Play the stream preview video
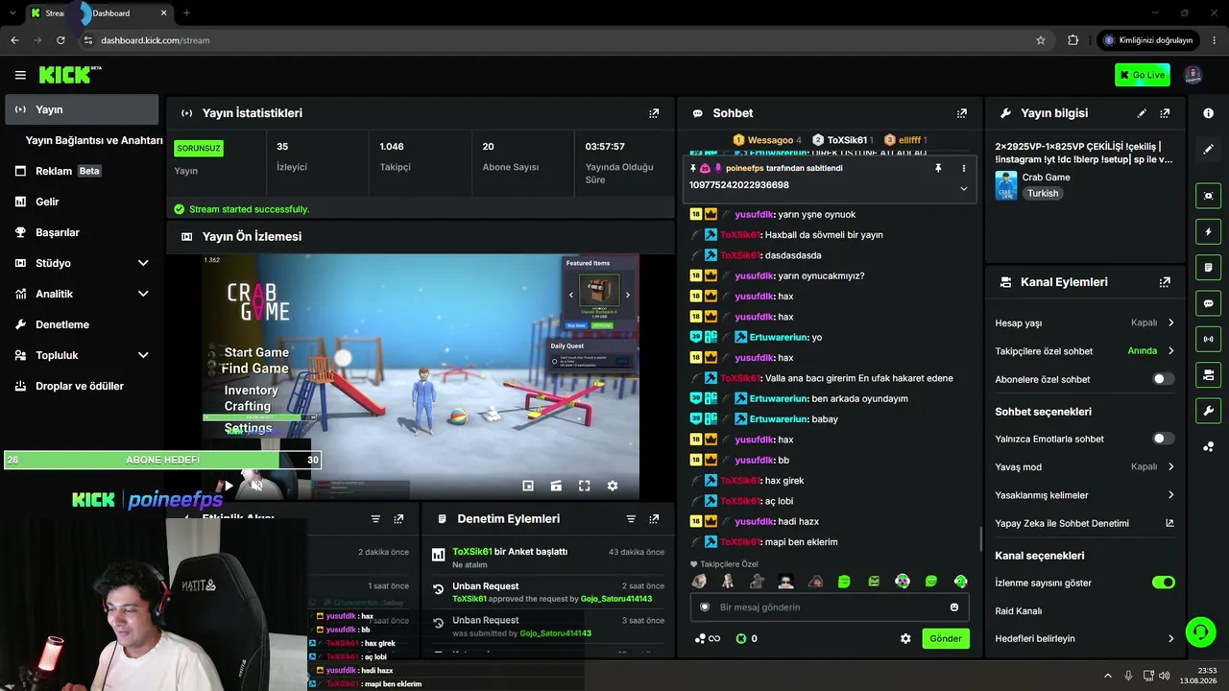The width and height of the screenshot is (1229, 691). pyautogui.click(x=229, y=486)
